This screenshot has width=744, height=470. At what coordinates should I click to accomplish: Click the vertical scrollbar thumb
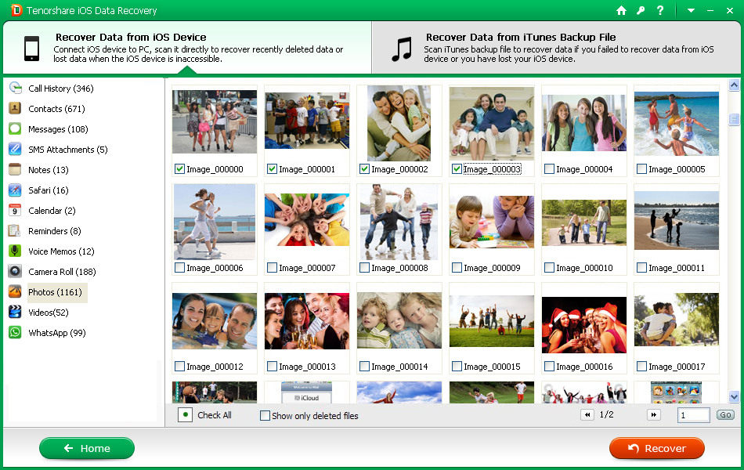(734, 120)
